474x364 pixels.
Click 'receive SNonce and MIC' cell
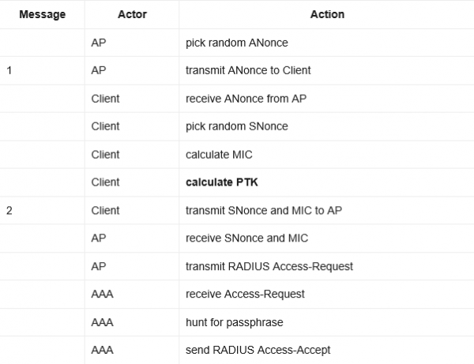click(326, 238)
